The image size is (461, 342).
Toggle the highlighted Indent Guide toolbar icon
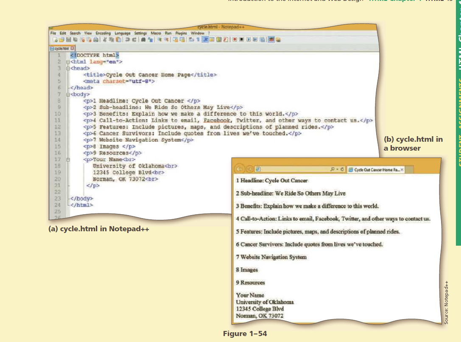206,39
